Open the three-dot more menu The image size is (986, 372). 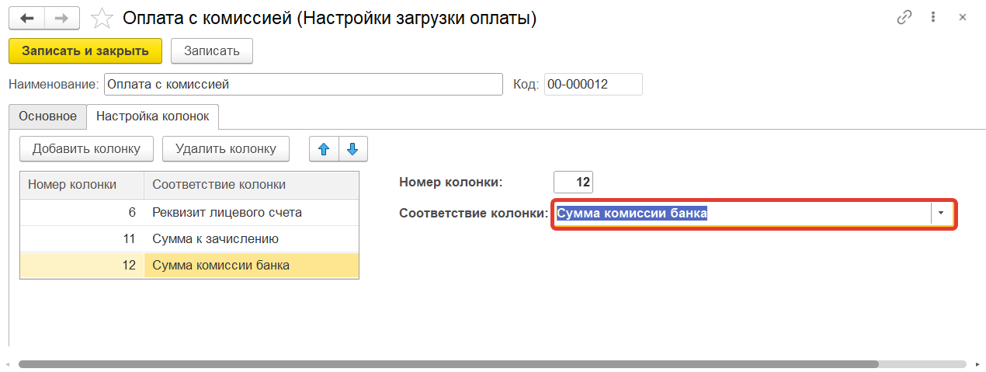[933, 17]
